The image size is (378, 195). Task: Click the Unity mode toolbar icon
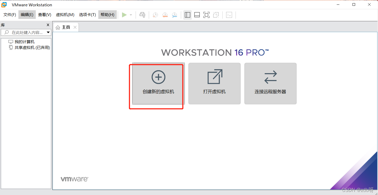(x=216, y=15)
